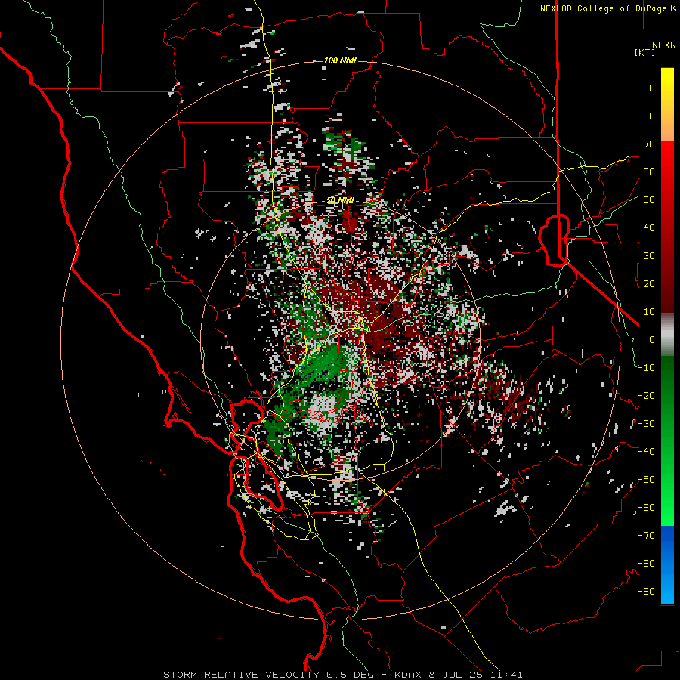Click the 40 value on velocity scale
This screenshot has height=680, width=680.
[x=649, y=228]
